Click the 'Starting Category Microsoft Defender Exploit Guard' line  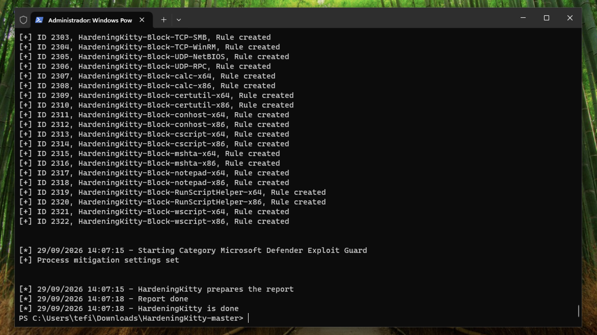point(193,250)
